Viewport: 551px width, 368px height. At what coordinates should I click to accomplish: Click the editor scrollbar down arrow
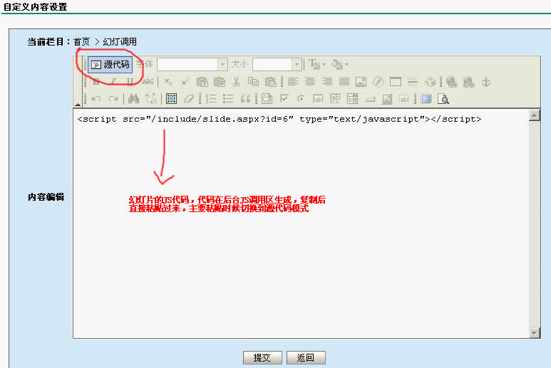click(x=534, y=332)
